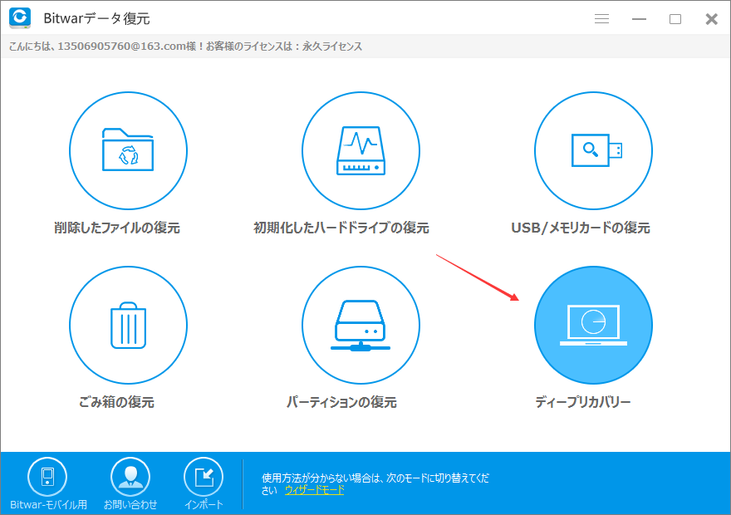Image resolution: width=731 pixels, height=515 pixels.
Task: Click the license greeting text with email
Action: point(185,47)
